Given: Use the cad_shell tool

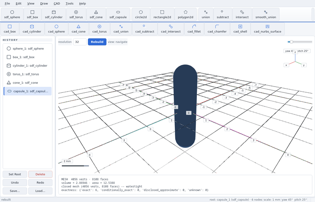Looking at the screenshot, I should click(x=240, y=29).
